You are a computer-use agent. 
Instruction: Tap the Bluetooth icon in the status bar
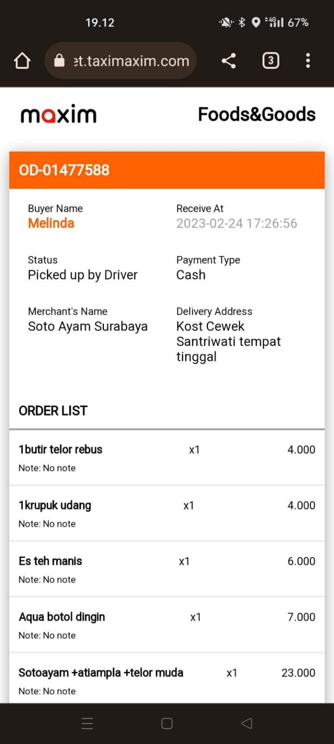pos(241,22)
